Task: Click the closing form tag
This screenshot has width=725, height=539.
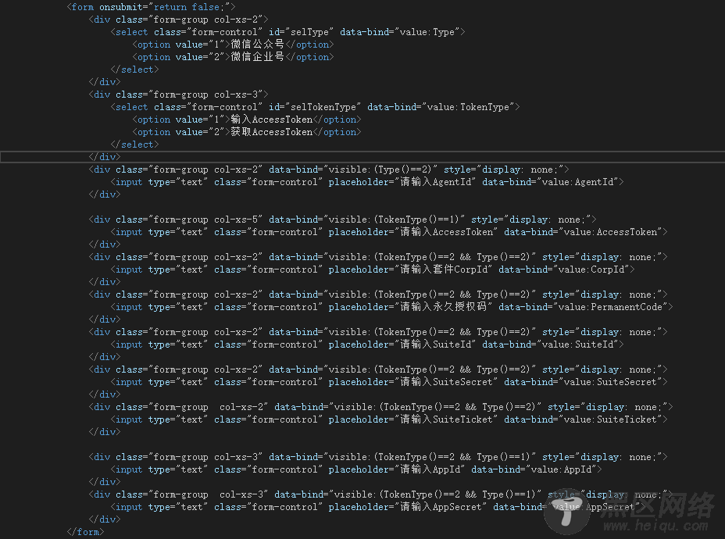Action: point(85,532)
